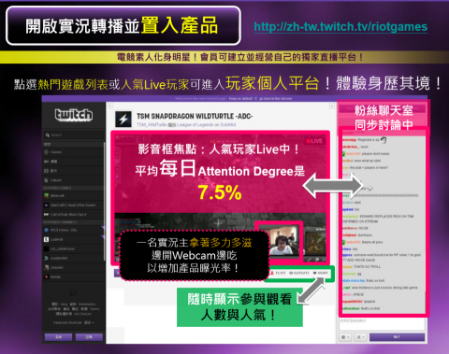Image resolution: width=449 pixels, height=354 pixels.
Task: Click the followers heart icon
Action: 315,273
